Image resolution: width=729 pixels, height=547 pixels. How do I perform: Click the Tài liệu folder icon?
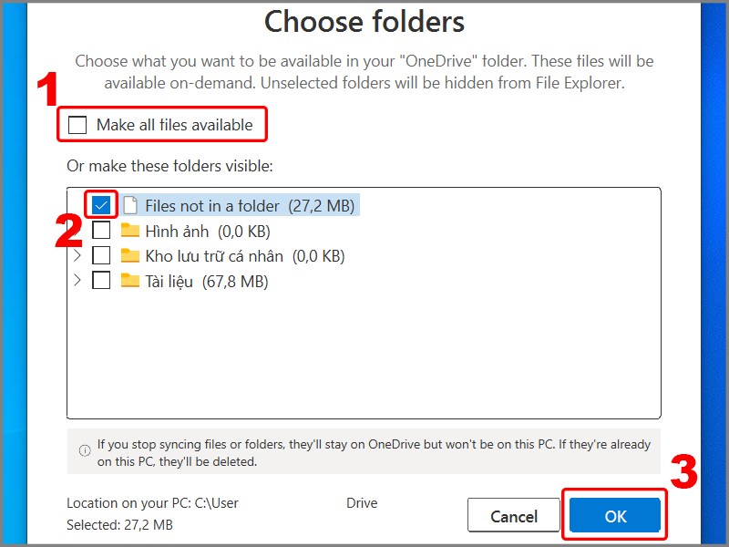click(130, 281)
